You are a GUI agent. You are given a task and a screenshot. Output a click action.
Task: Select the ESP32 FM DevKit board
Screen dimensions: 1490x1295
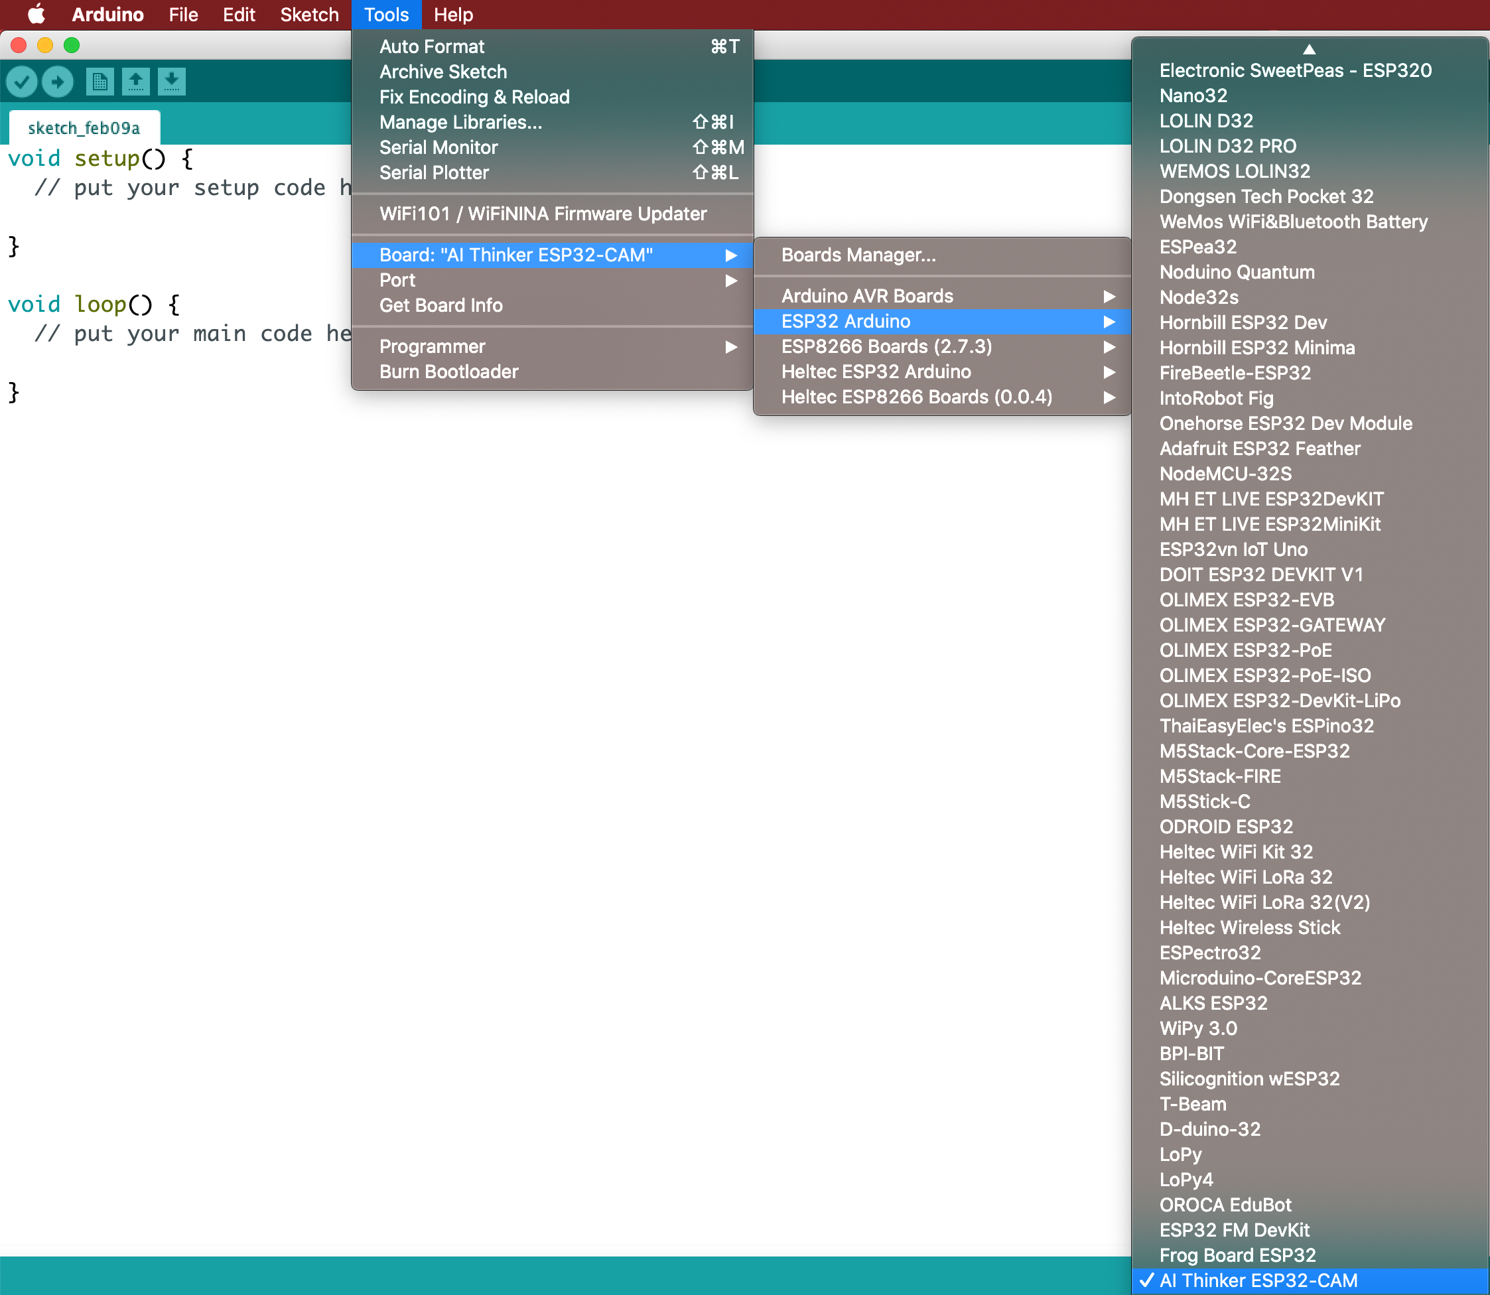[x=1310, y=1230]
